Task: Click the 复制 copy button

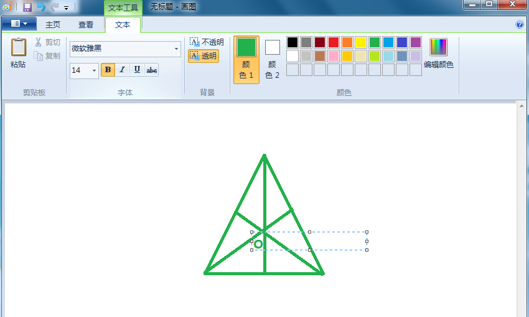Action: [47, 55]
